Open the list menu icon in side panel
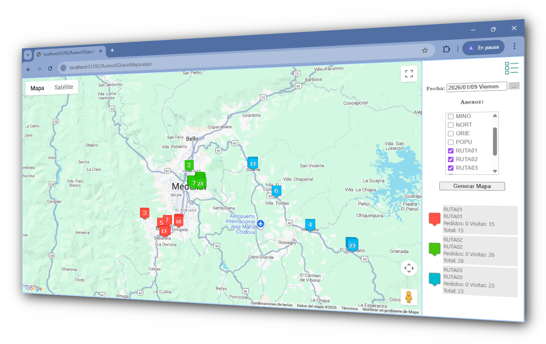This screenshot has height=344, width=546. (x=511, y=68)
